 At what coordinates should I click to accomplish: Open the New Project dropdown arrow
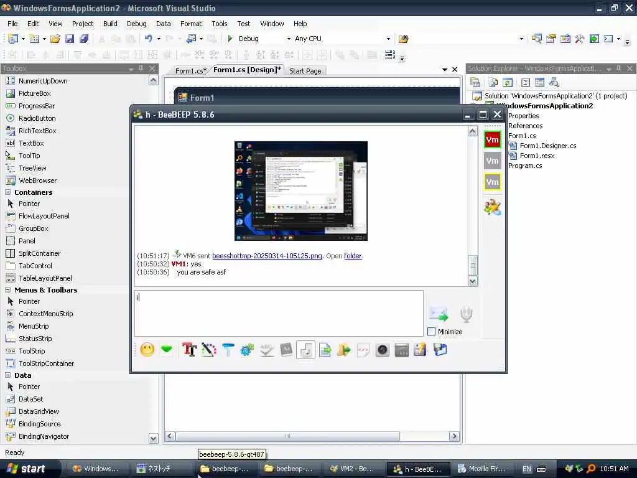point(23,39)
